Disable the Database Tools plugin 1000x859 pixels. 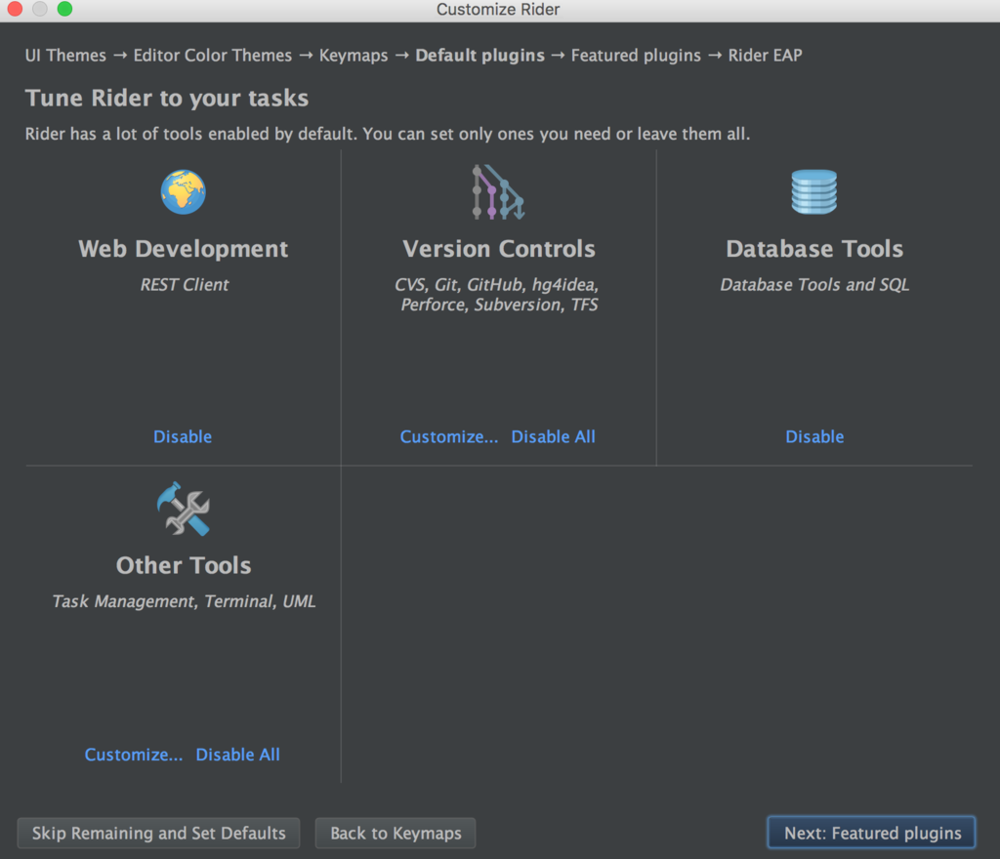coord(814,436)
